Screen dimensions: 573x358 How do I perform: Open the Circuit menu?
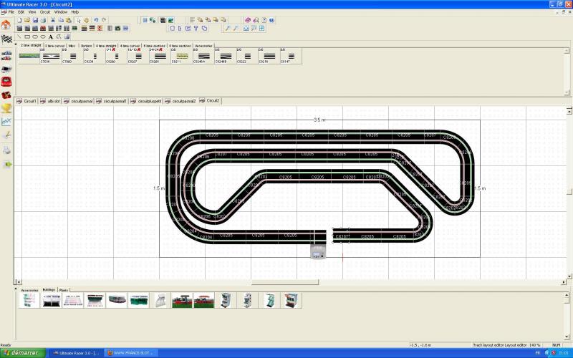tap(45, 12)
